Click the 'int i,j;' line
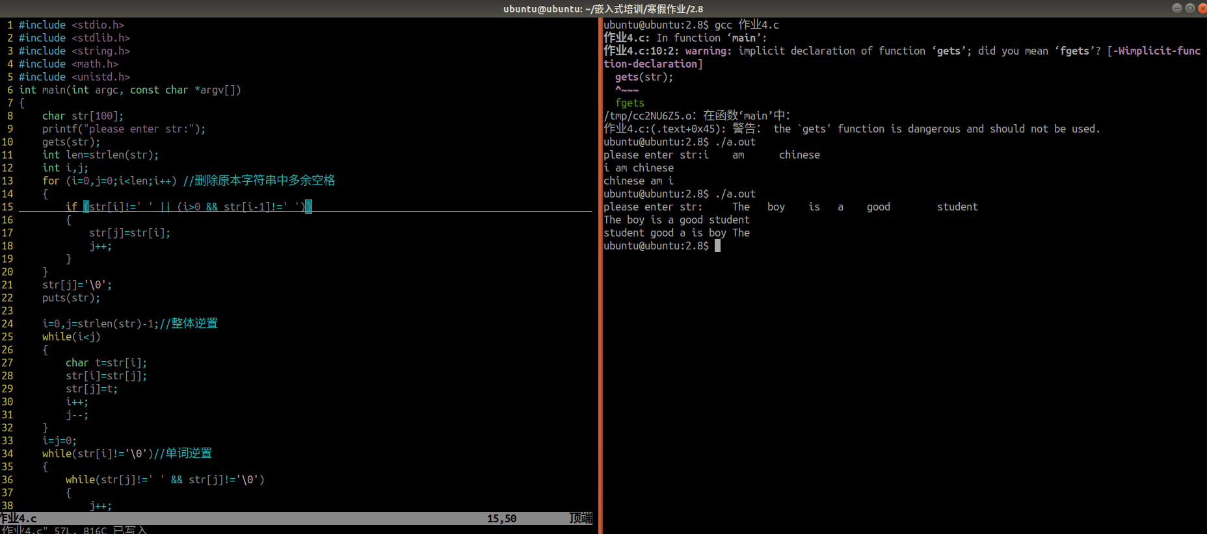 click(65, 168)
